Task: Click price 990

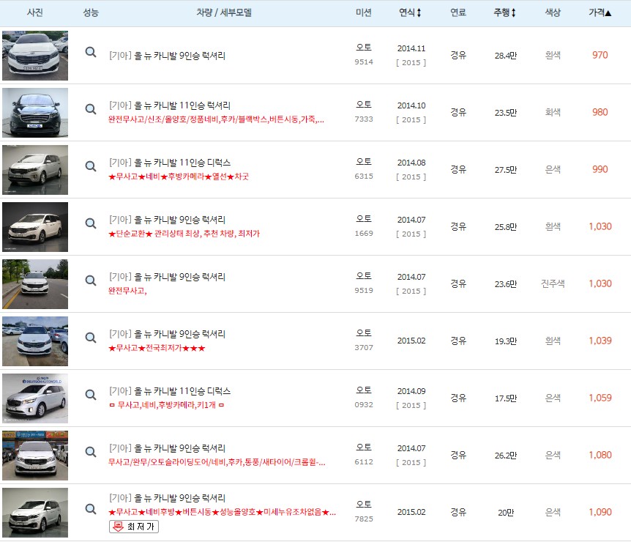Action: click(x=600, y=169)
